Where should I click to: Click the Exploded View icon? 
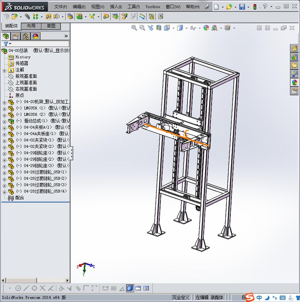[125, 17]
